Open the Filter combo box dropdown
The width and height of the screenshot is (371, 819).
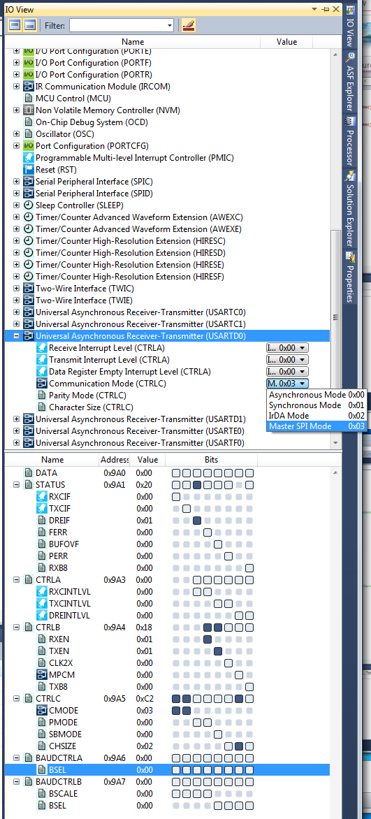pos(169,25)
